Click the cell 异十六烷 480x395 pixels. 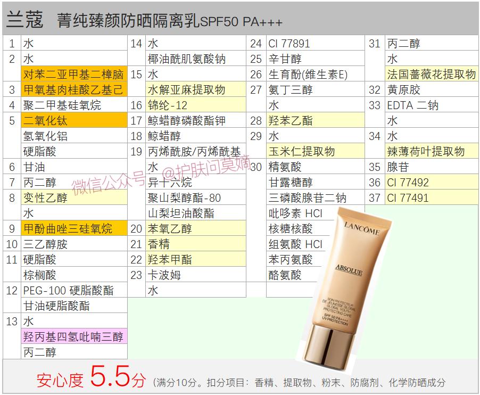pos(196,182)
